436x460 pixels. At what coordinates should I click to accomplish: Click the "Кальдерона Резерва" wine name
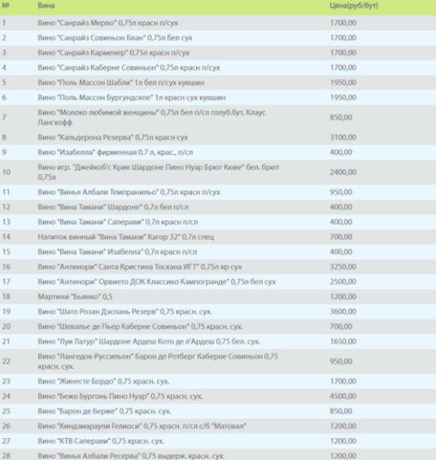[x=113, y=138]
